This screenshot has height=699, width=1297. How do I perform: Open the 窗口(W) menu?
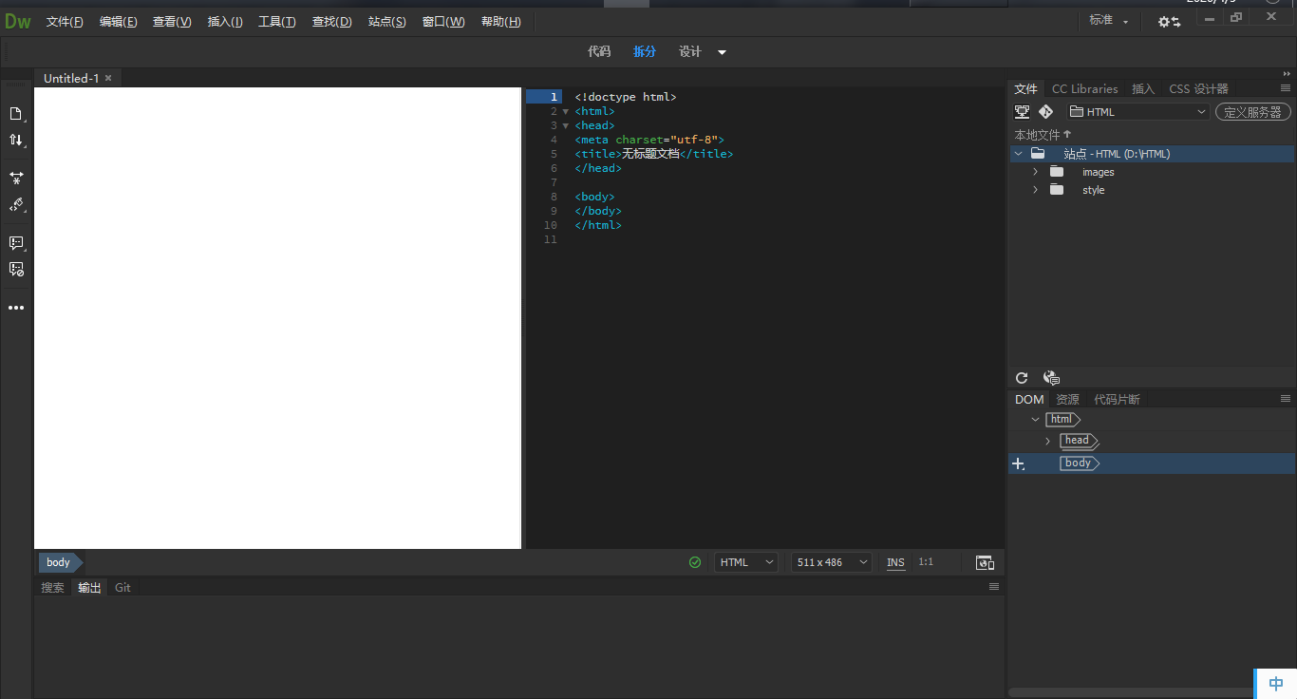(x=443, y=22)
